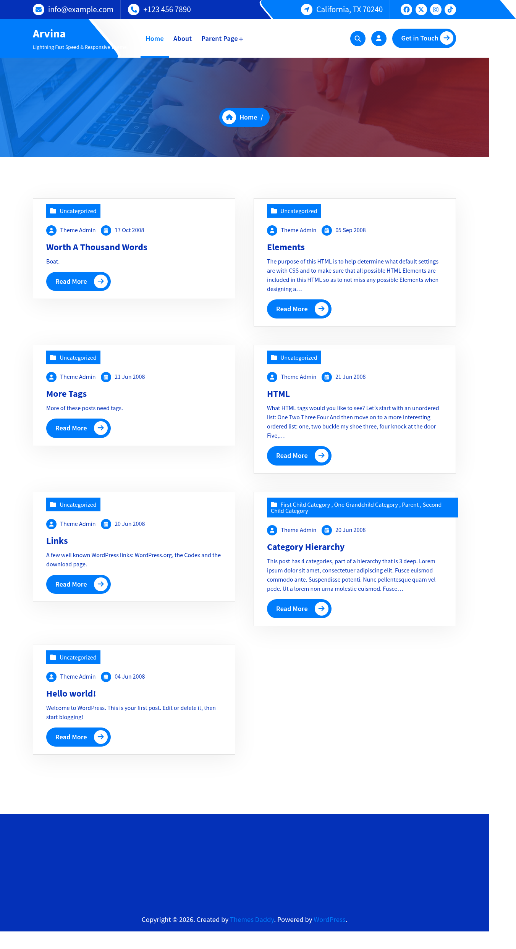This screenshot has height=949, width=516.
Task: Open the search icon in header
Action: [x=357, y=39]
